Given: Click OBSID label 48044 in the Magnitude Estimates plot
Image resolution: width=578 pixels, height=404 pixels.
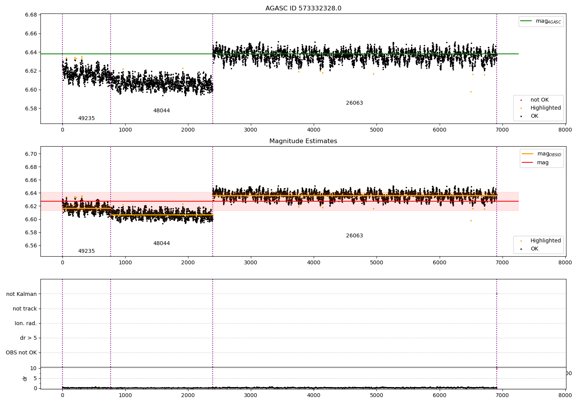Looking at the screenshot, I should click(161, 244).
